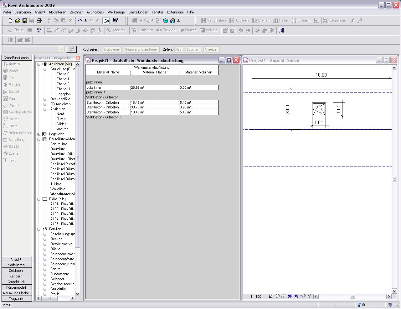
Task: Expand the Fenster family node in browser
Action: [45, 269]
